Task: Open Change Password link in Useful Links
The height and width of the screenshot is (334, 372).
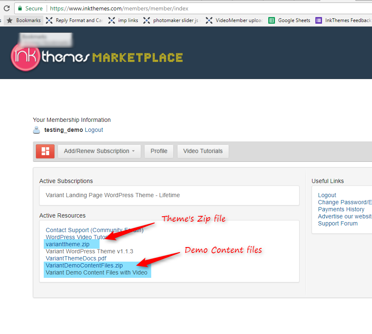Action: 345,202
